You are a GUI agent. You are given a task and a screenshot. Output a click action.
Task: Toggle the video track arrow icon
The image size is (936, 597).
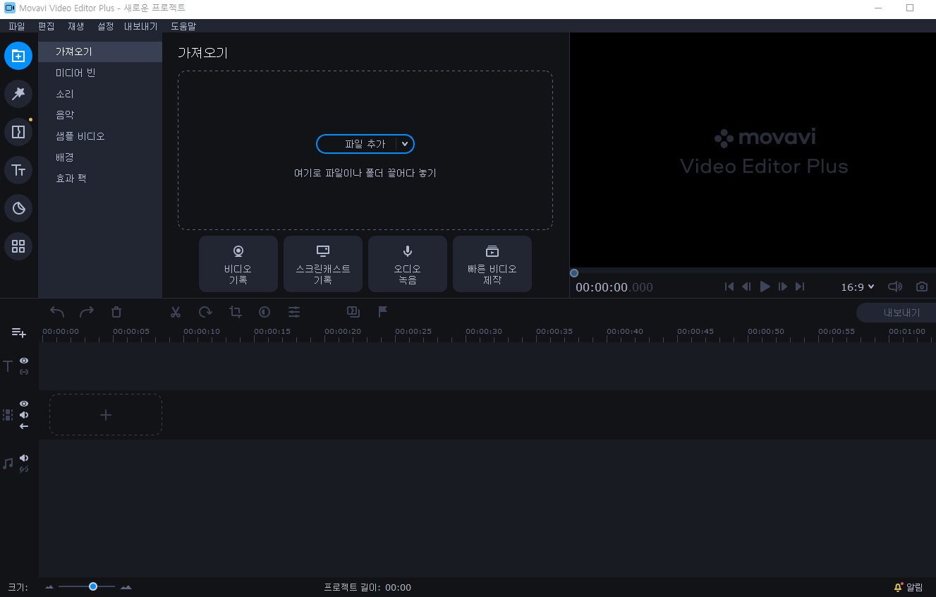[x=24, y=426]
